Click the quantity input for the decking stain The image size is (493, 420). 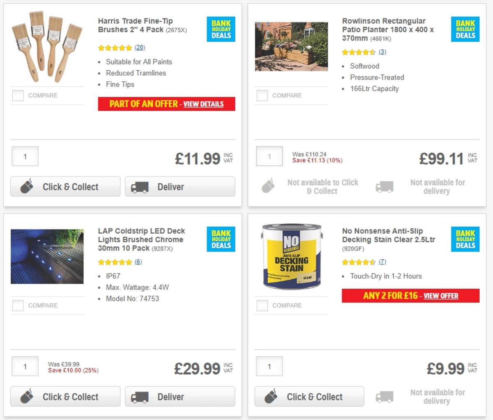(x=269, y=366)
